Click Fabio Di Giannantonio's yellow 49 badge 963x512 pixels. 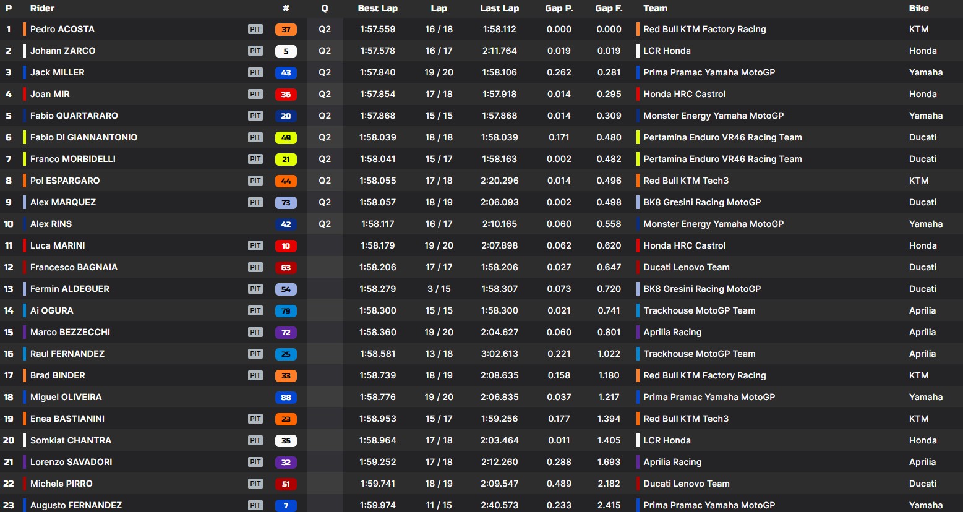(286, 138)
